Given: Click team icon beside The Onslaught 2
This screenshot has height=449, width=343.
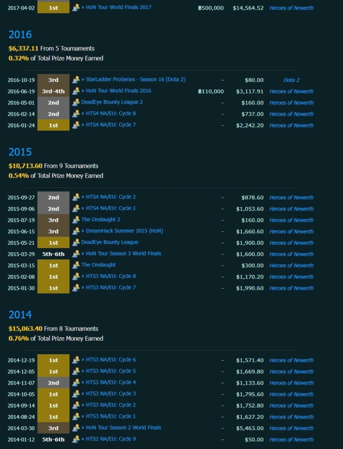Looking at the screenshot, I should pyautogui.click(x=75, y=220).
